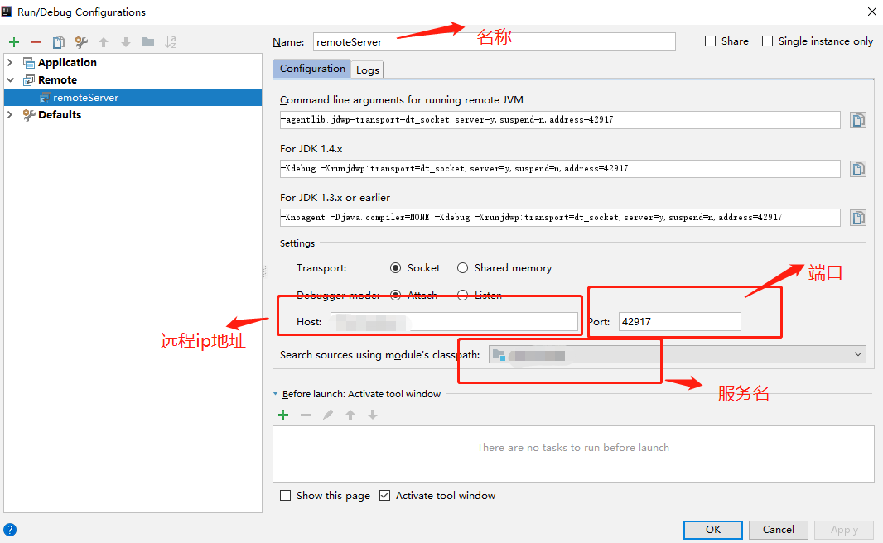Uncheck the Activate tool window checkbox
This screenshot has width=883, height=543.
pos(384,496)
